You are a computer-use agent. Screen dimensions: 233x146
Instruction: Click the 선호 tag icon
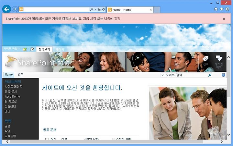click(206, 61)
